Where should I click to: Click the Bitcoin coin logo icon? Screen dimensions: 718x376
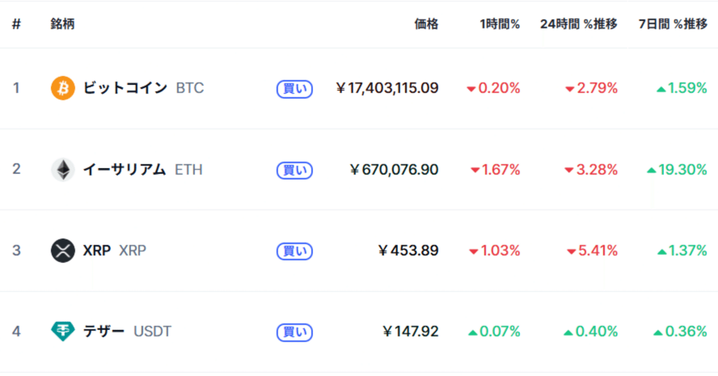[x=62, y=88]
